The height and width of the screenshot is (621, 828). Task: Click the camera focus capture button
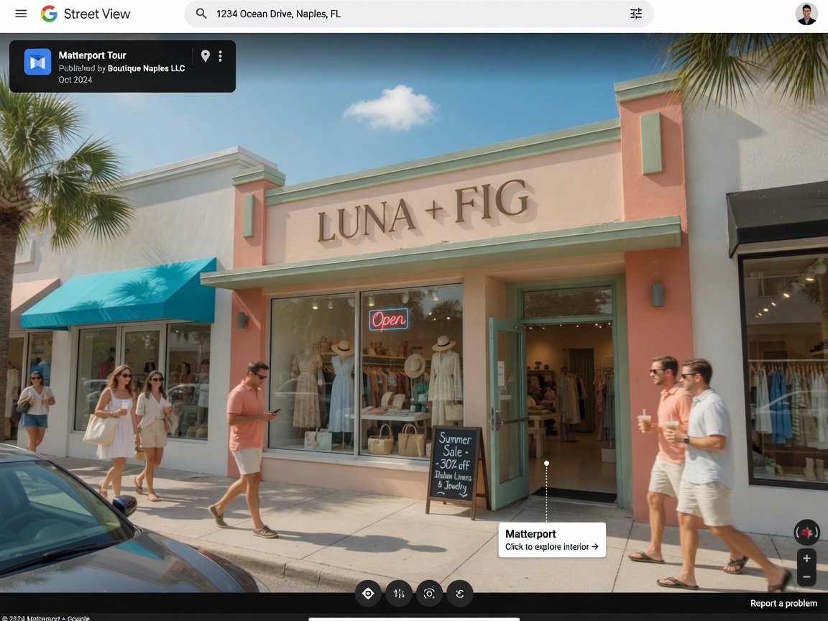click(429, 594)
